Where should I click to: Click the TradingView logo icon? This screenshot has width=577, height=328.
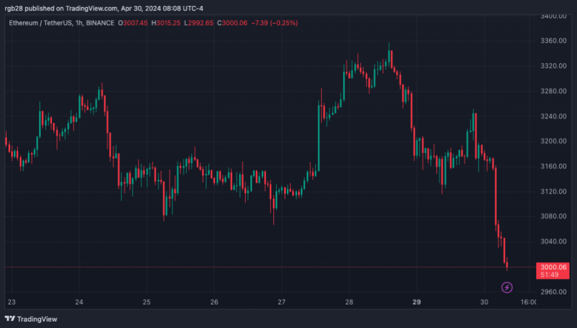pos(9,319)
